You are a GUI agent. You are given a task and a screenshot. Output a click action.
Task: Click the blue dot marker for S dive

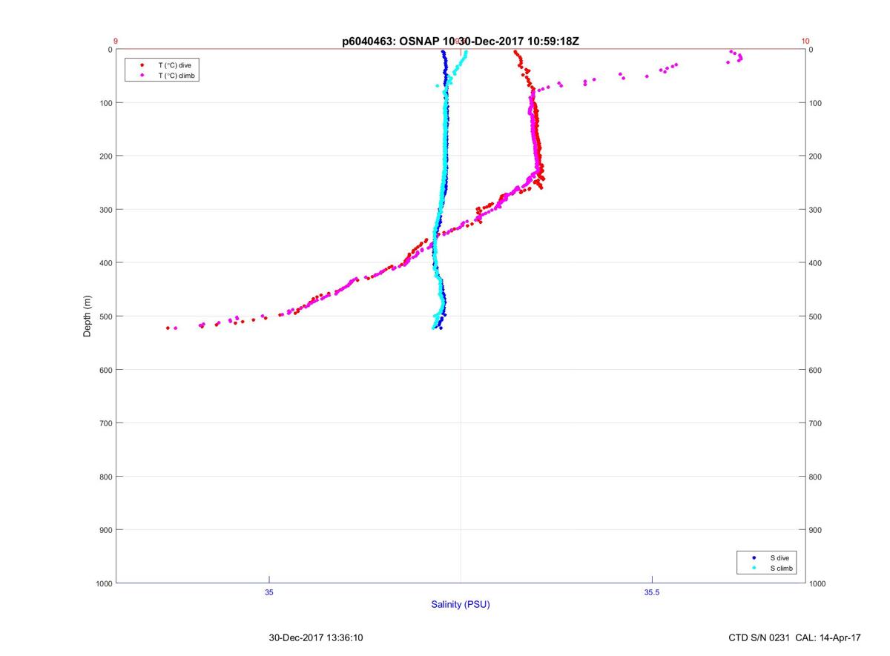coord(754,557)
